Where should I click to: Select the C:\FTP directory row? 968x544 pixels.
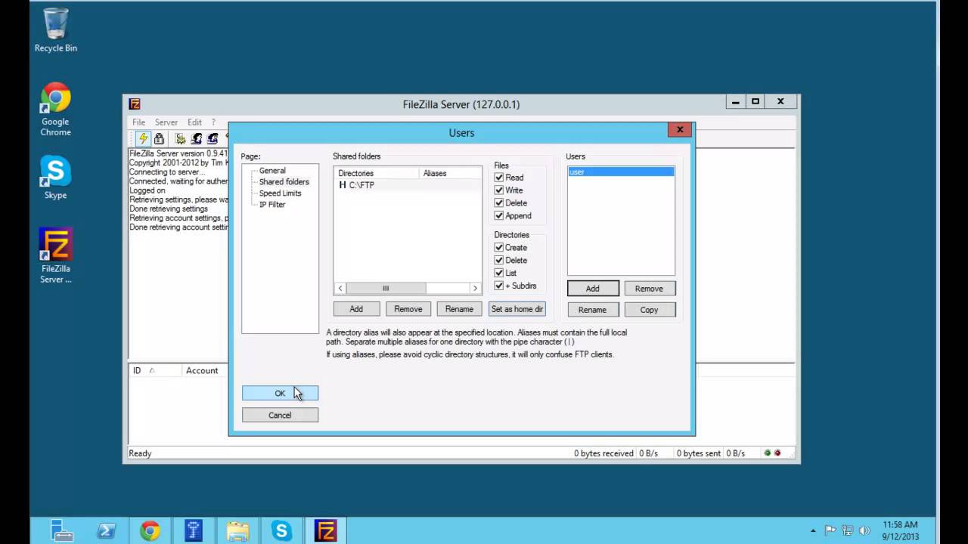[x=407, y=185]
